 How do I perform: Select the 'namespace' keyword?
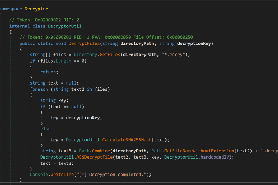[11, 9]
